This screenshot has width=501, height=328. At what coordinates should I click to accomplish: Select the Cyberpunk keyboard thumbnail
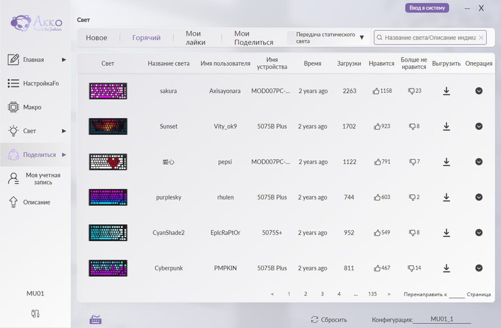(x=108, y=268)
